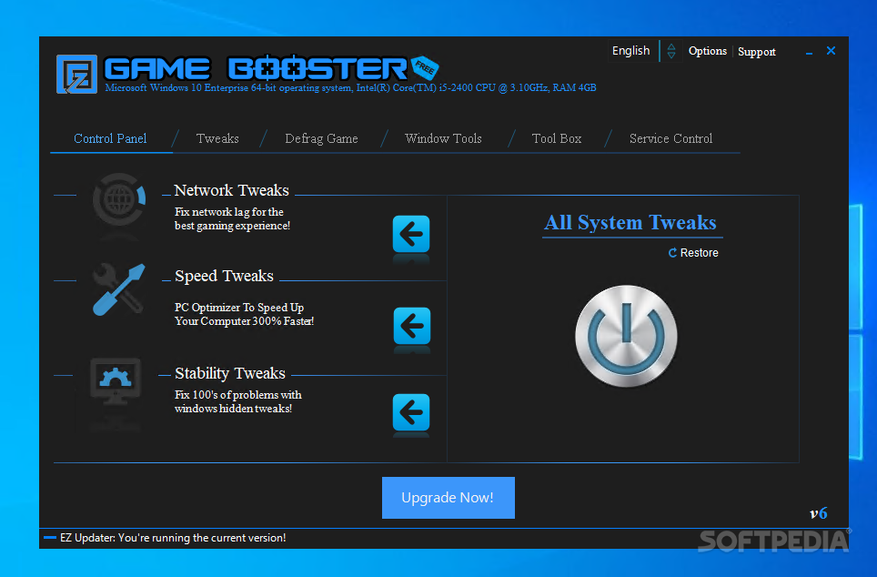
Task: Apply Stability Tweaks with its arrow button
Action: (x=411, y=412)
